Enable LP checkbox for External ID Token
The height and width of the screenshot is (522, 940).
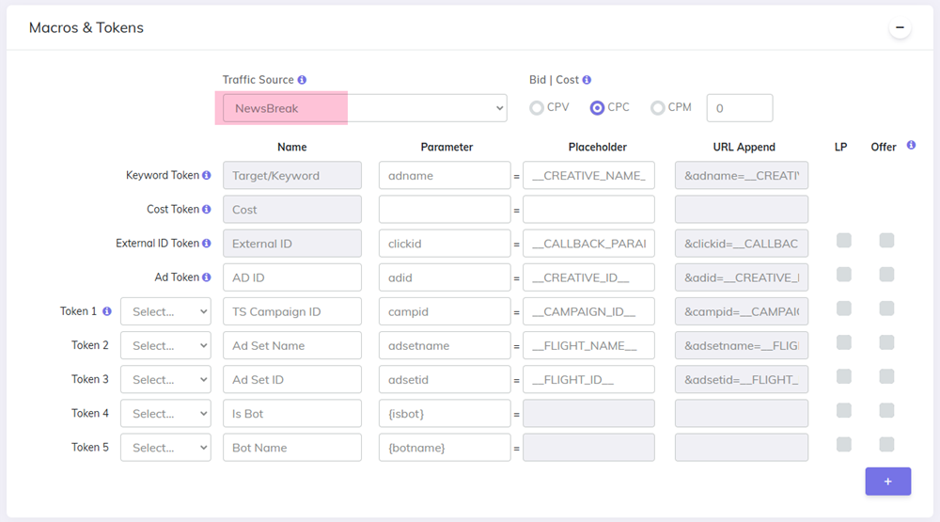(x=844, y=241)
